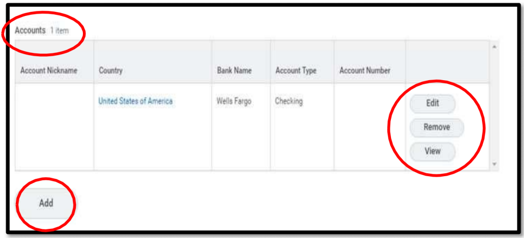
Task: Click the Edit button for Wells Fargo account
Action: (x=432, y=103)
